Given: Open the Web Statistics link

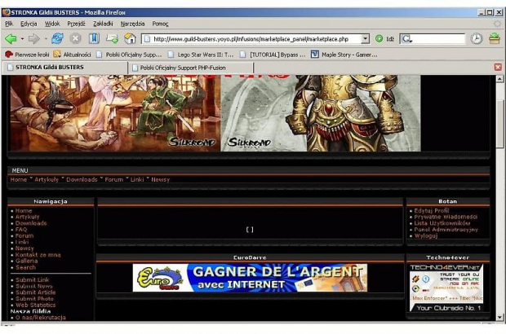Looking at the screenshot, I should [x=35, y=305].
